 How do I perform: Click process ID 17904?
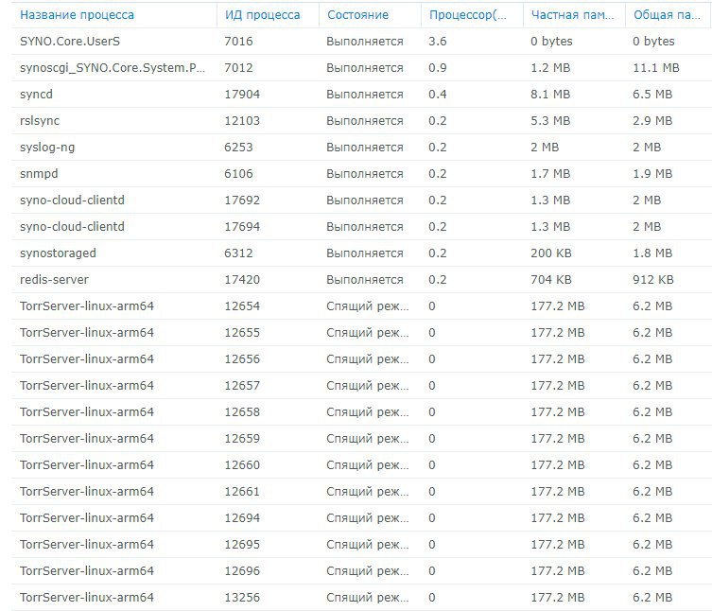[242, 94]
